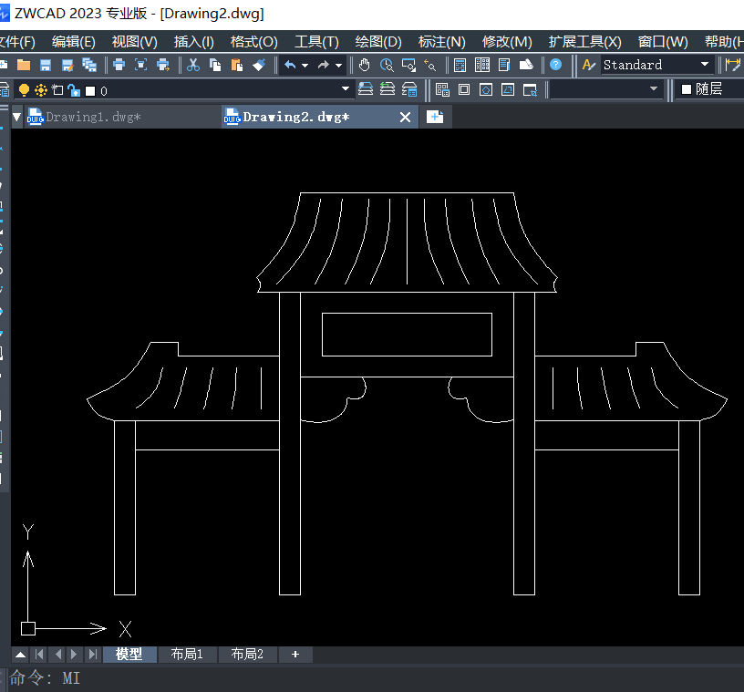
Task: Open Print Preview icon
Action: (141, 65)
